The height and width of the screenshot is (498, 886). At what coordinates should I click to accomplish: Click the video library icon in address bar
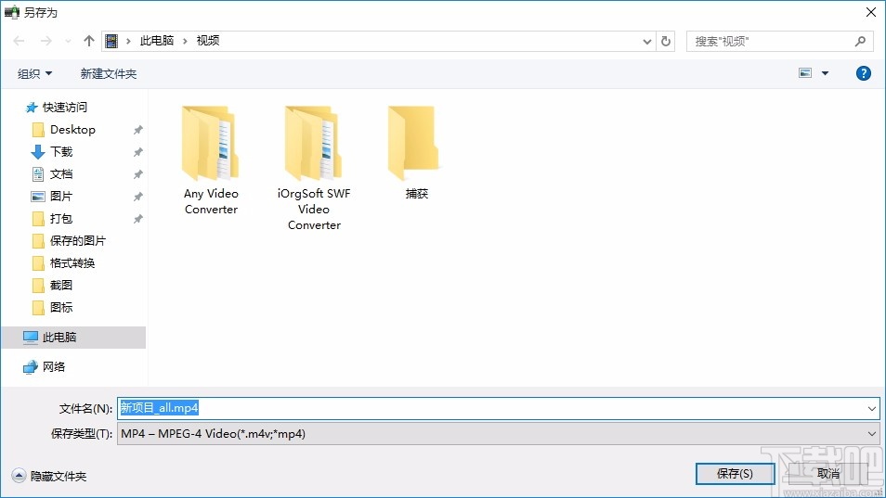pos(111,41)
